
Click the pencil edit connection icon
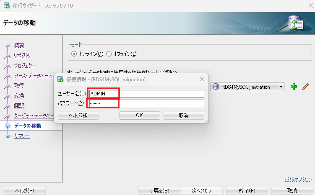(x=305, y=87)
